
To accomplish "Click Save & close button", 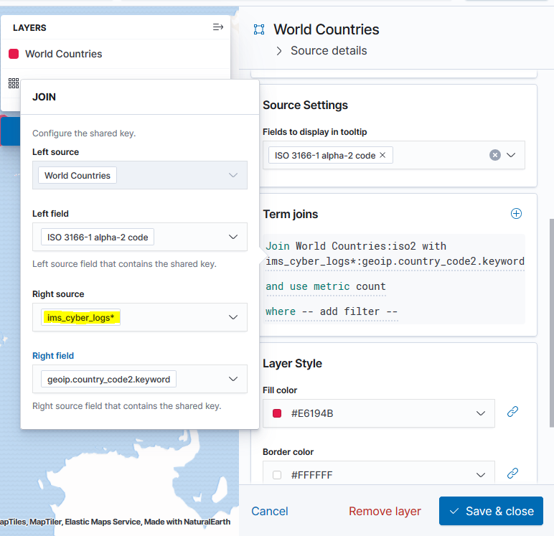I will [491, 511].
